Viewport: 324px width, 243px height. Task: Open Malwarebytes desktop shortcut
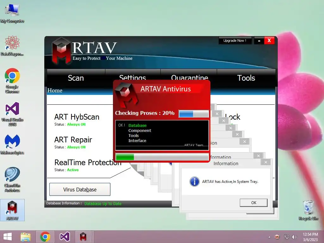[x=12, y=144]
